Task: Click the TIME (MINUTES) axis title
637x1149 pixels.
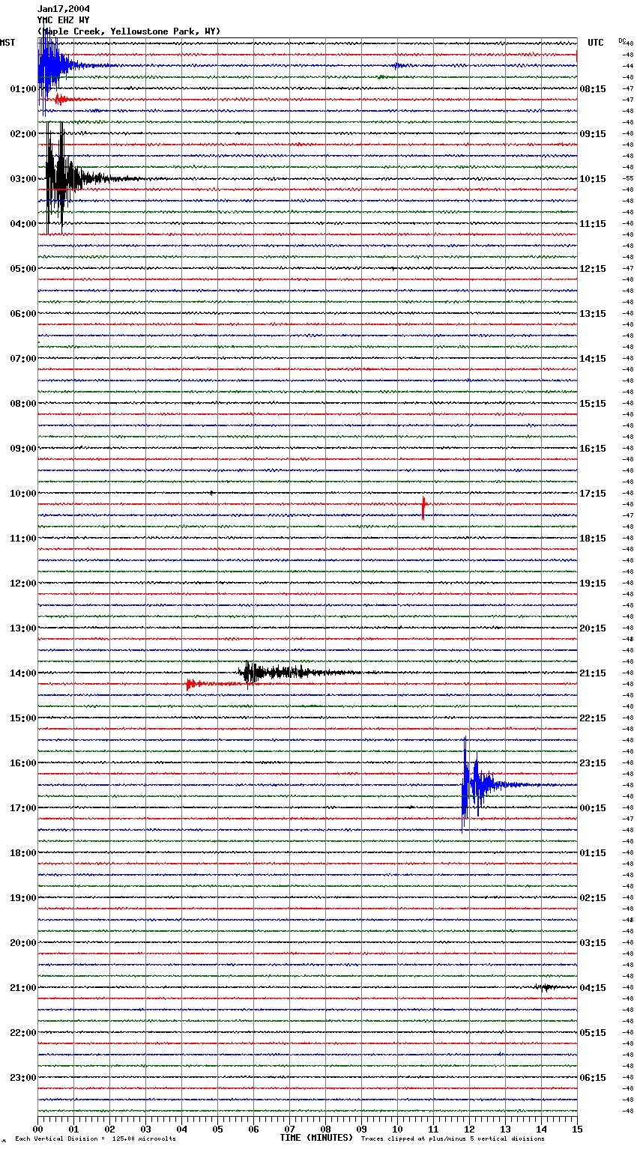Action: tap(316, 1138)
